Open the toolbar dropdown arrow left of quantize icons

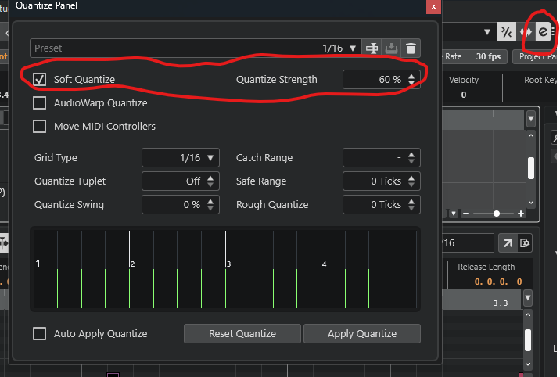[x=489, y=32]
